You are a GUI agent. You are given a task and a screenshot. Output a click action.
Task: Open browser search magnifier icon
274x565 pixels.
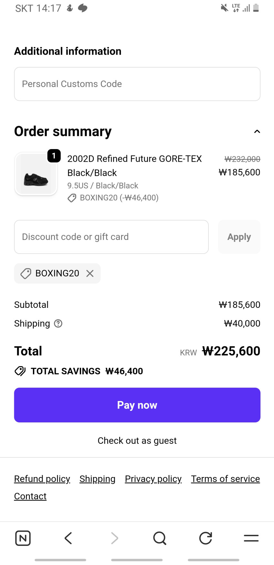pyautogui.click(x=160, y=538)
